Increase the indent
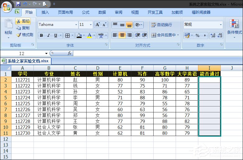The width and height of the screenshot is (243, 160). pos(144,35)
